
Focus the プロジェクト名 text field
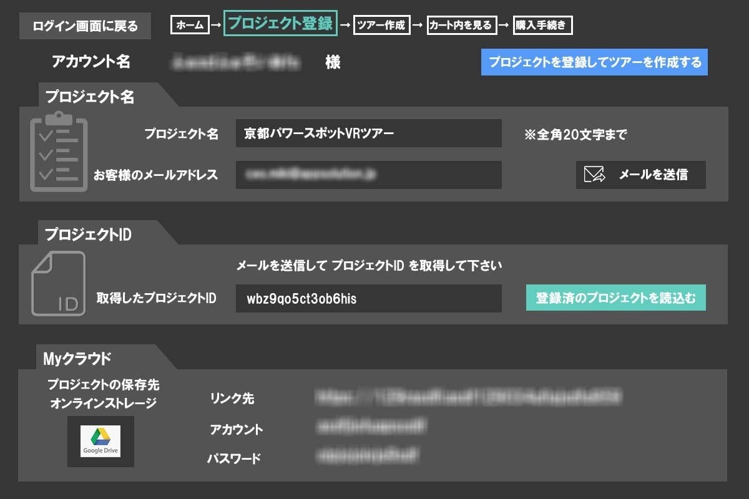[x=368, y=133]
